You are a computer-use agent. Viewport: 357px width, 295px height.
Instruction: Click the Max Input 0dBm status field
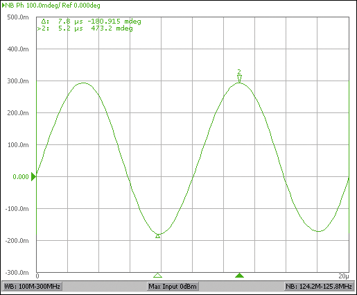coord(173,287)
